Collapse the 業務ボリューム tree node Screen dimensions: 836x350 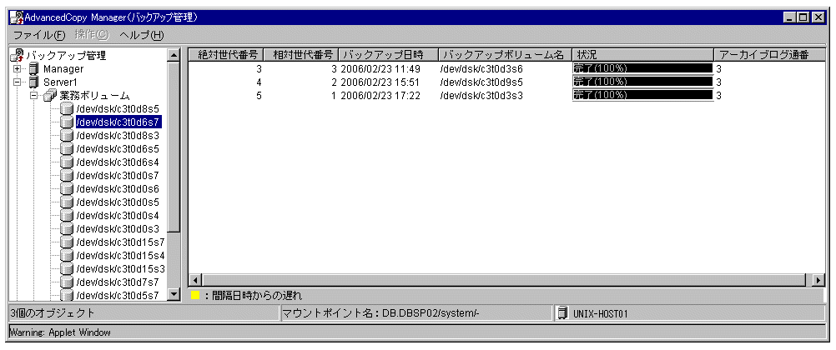click(35, 96)
